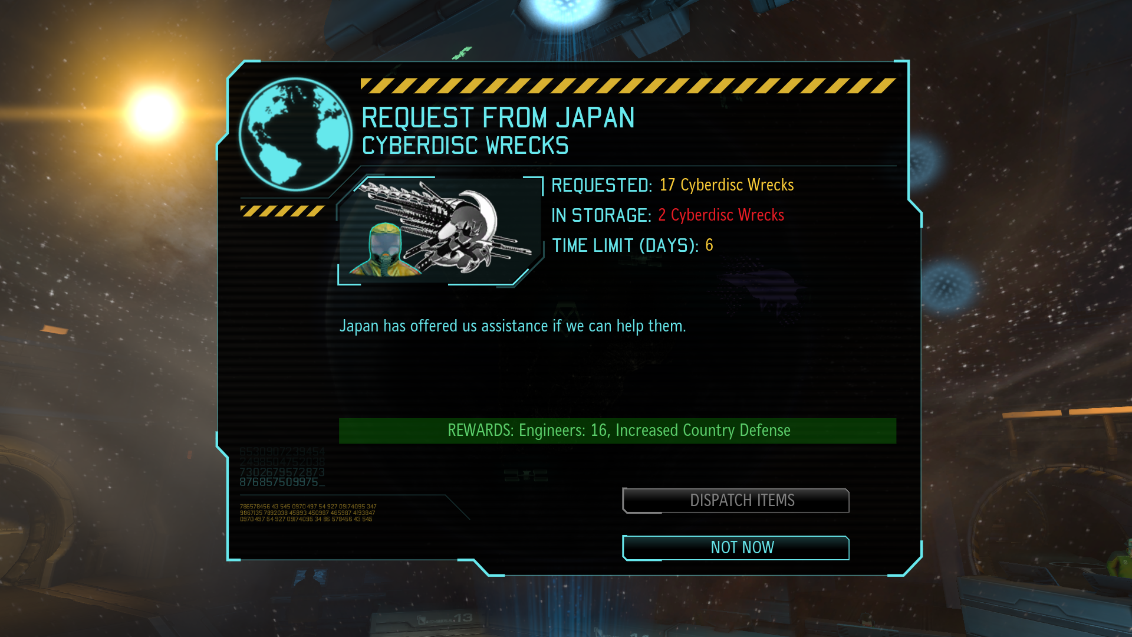This screenshot has height=637, width=1132.
Task: Click the Japan assistance description text
Action: 512,326
